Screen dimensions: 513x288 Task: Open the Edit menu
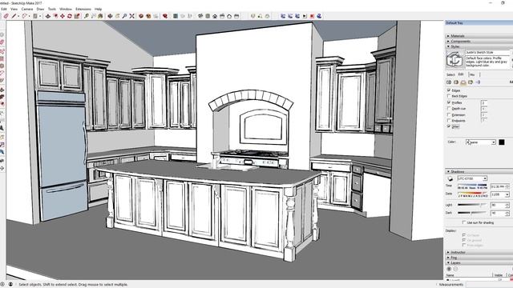point(4,9)
